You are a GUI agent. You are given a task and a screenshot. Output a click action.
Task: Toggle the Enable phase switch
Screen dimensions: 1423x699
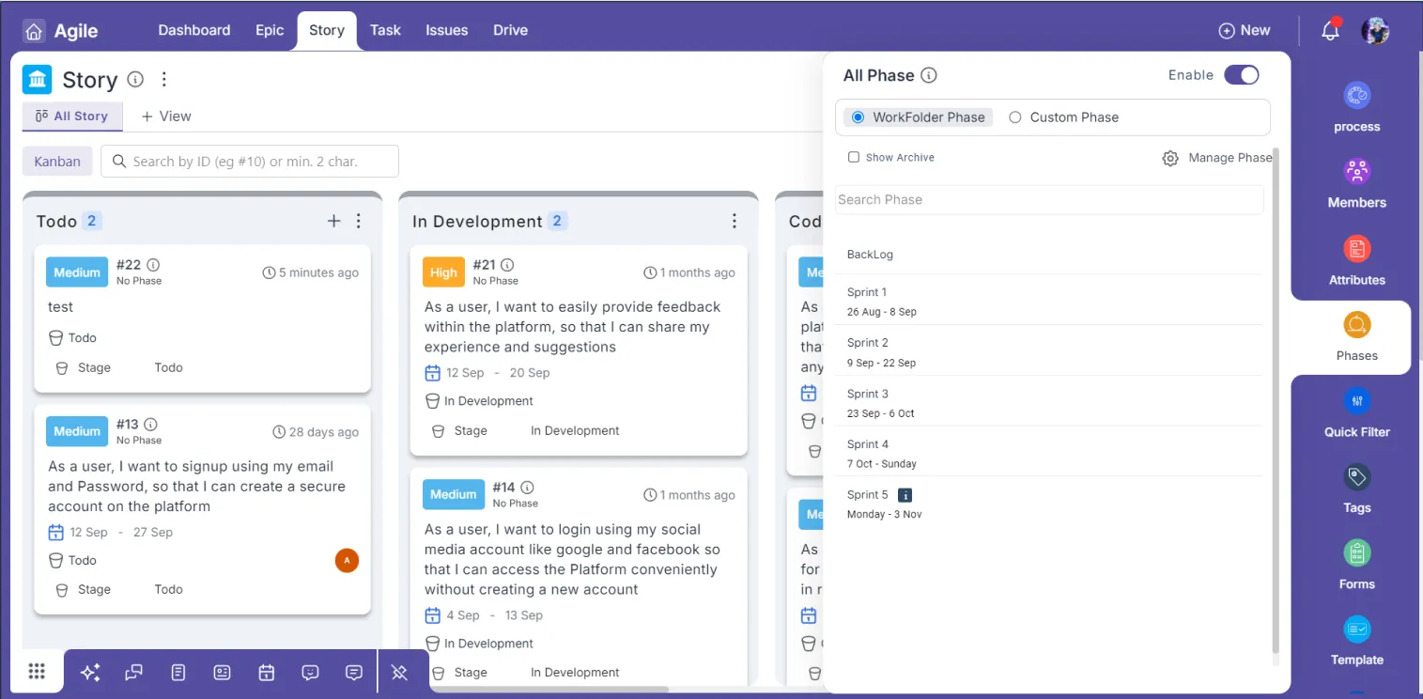(x=1242, y=75)
